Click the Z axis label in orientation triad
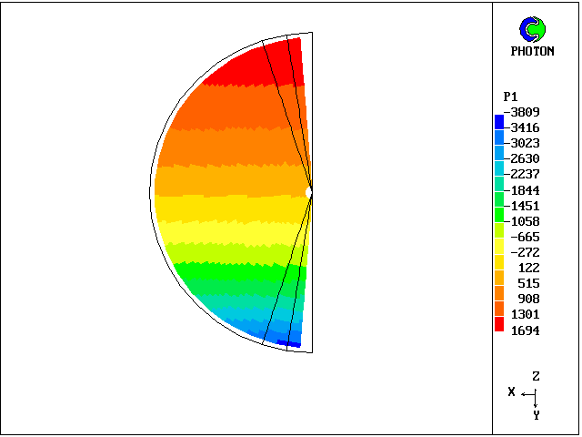 pyautogui.click(x=537, y=376)
